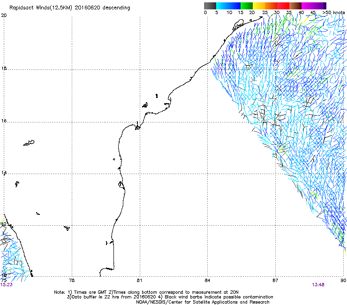The height and width of the screenshot is (305, 347).
Task: Click the gray 0-5 knots legend swatch
Action: coord(210,6)
